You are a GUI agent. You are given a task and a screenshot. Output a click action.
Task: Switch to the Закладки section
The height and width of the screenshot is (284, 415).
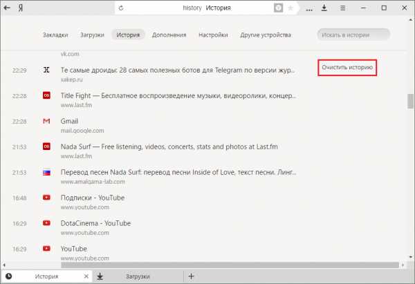pyautogui.click(x=56, y=35)
